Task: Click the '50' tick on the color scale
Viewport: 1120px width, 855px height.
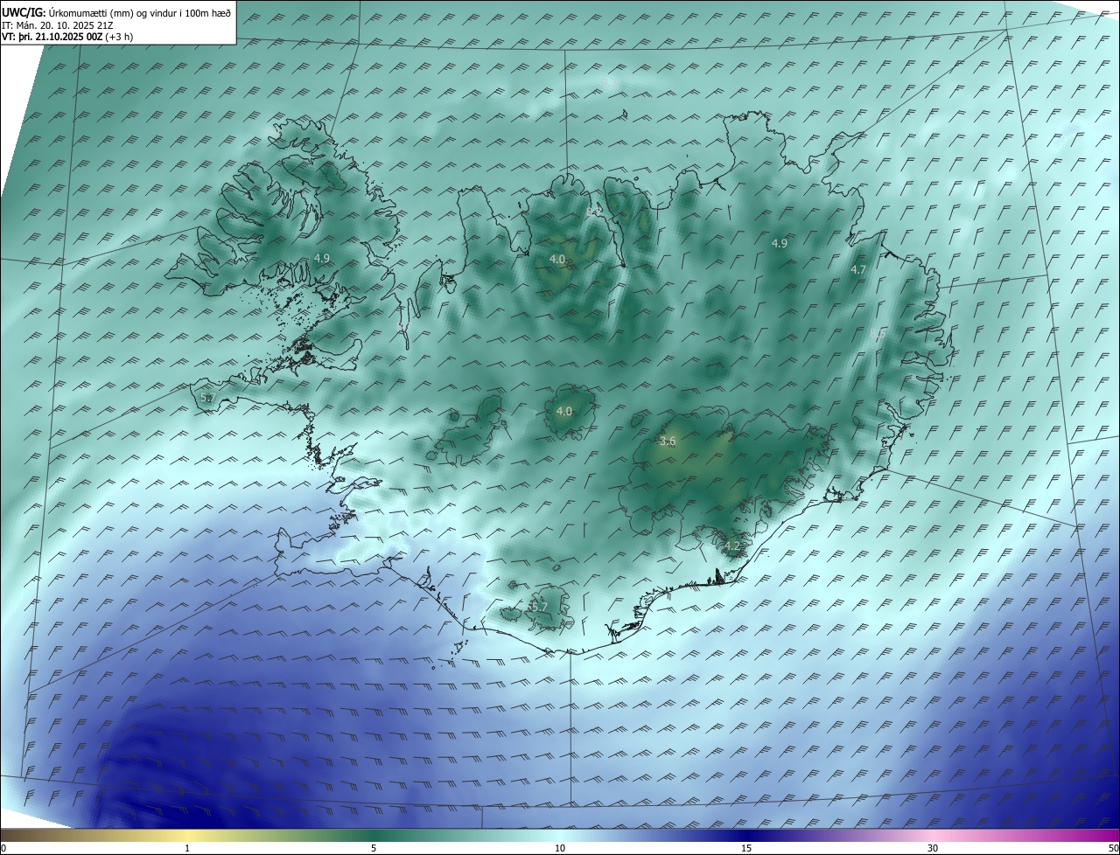Action: pos(1113,848)
